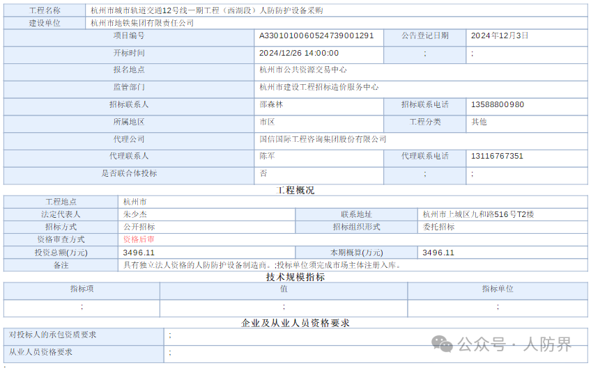This screenshot has width=591, height=368.
Task: Click the 是否联合体投标 label cell
Action: point(129,176)
